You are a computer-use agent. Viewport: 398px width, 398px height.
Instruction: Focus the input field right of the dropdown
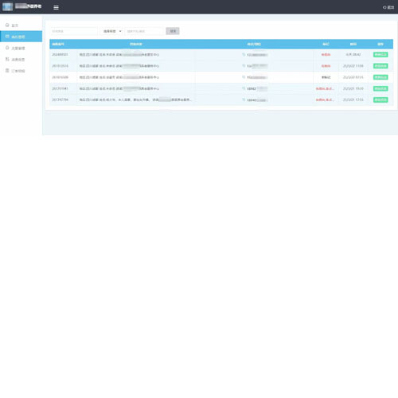click(x=144, y=31)
